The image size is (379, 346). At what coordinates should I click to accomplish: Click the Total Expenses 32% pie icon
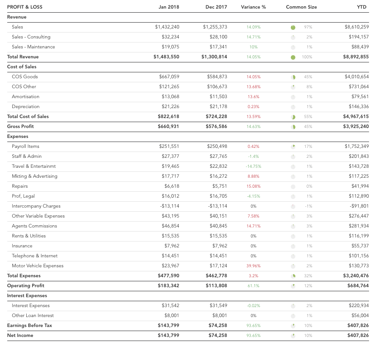[293, 276]
